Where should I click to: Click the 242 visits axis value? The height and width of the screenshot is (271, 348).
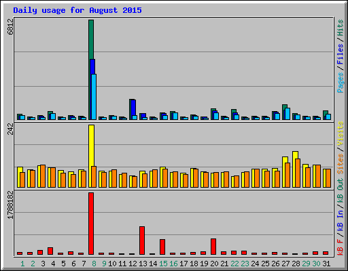coord(10,129)
